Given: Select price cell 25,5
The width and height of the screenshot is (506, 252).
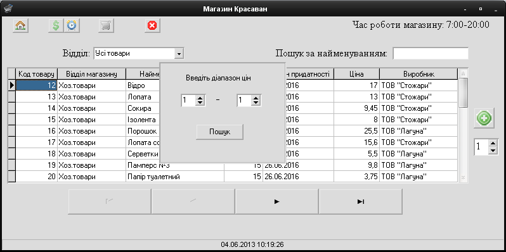Looking at the screenshot, I should [356, 131].
